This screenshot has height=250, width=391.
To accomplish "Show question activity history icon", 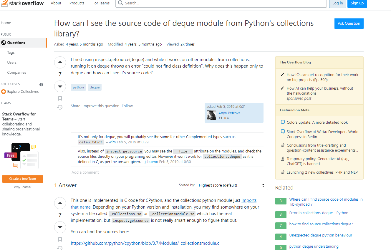I will (x=60, y=107).
